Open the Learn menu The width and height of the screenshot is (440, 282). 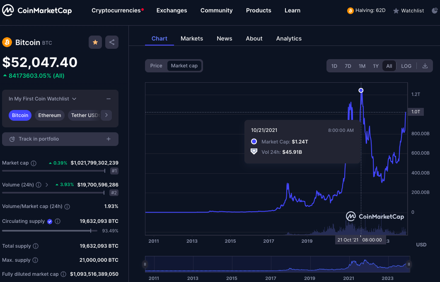[x=293, y=10]
